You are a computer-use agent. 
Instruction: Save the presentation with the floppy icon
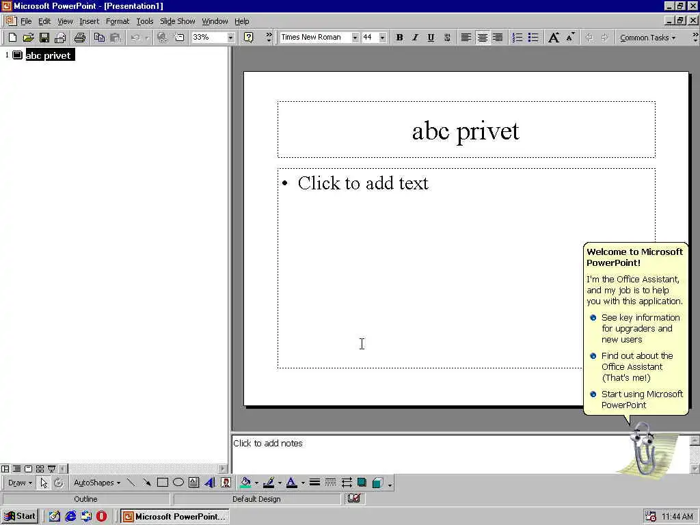(x=44, y=38)
